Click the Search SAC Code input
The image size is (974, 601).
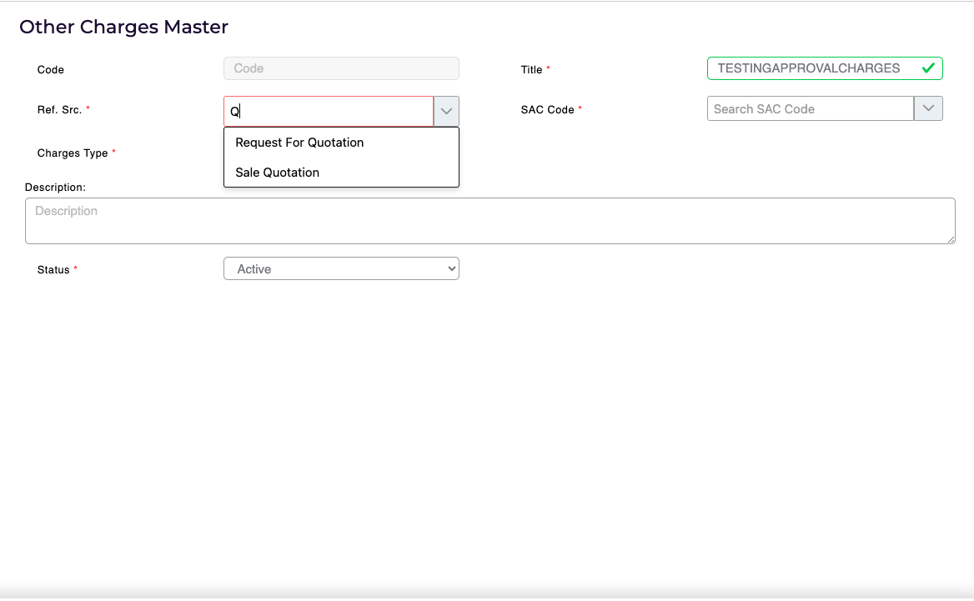[810, 108]
